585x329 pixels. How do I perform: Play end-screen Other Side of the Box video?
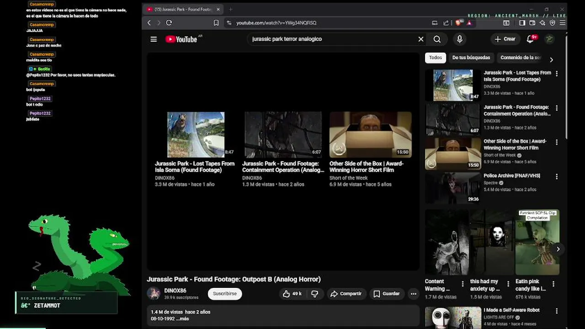coord(370,135)
